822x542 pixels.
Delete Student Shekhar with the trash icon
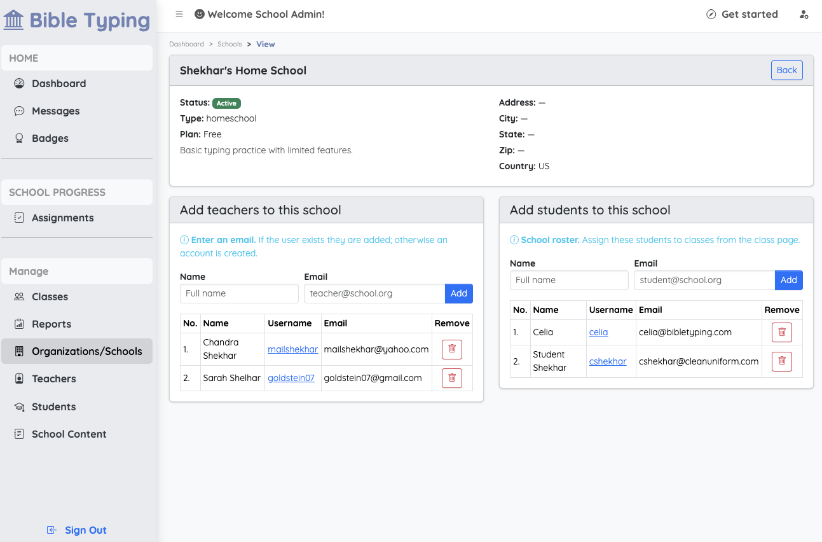[782, 361]
